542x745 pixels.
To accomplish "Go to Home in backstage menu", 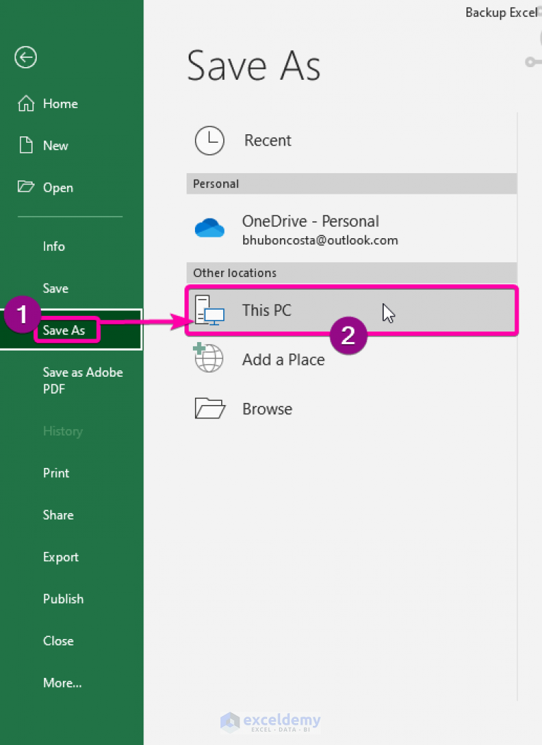I will (x=60, y=104).
